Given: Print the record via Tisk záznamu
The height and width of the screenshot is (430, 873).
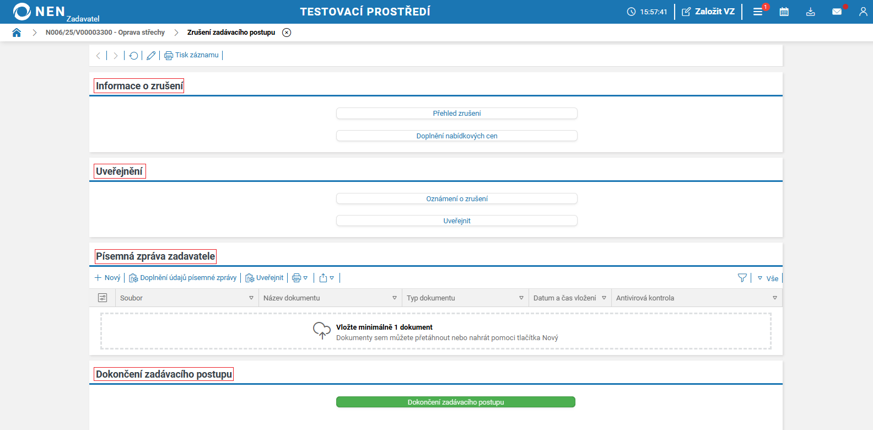Looking at the screenshot, I should click(191, 55).
